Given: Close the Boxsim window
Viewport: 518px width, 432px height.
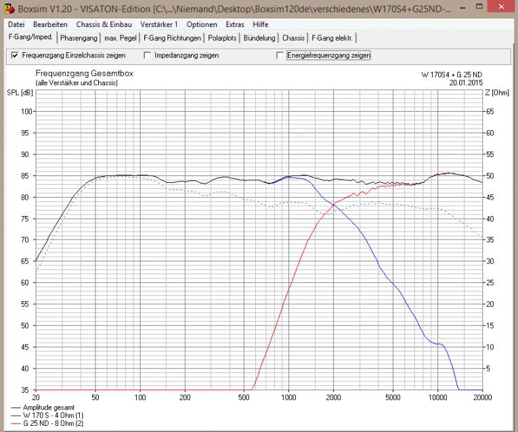Looking at the screenshot, I should point(501,7).
